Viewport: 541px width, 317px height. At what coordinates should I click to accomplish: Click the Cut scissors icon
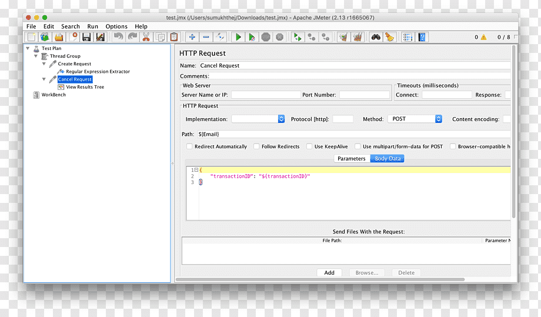146,37
